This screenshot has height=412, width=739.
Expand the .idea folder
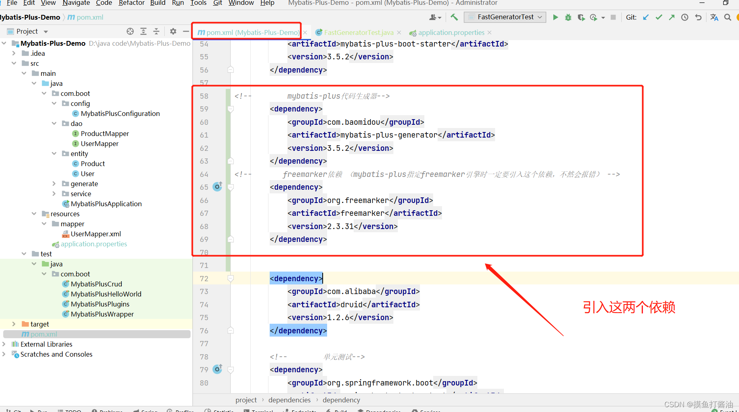(x=14, y=53)
